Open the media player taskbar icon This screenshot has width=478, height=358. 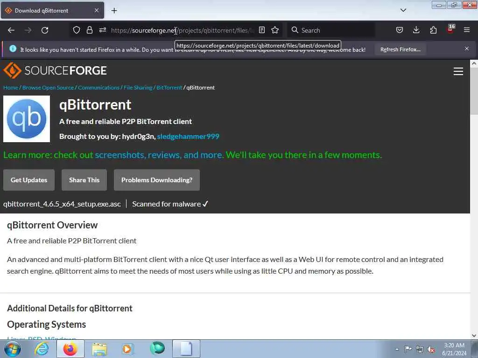[127, 349]
